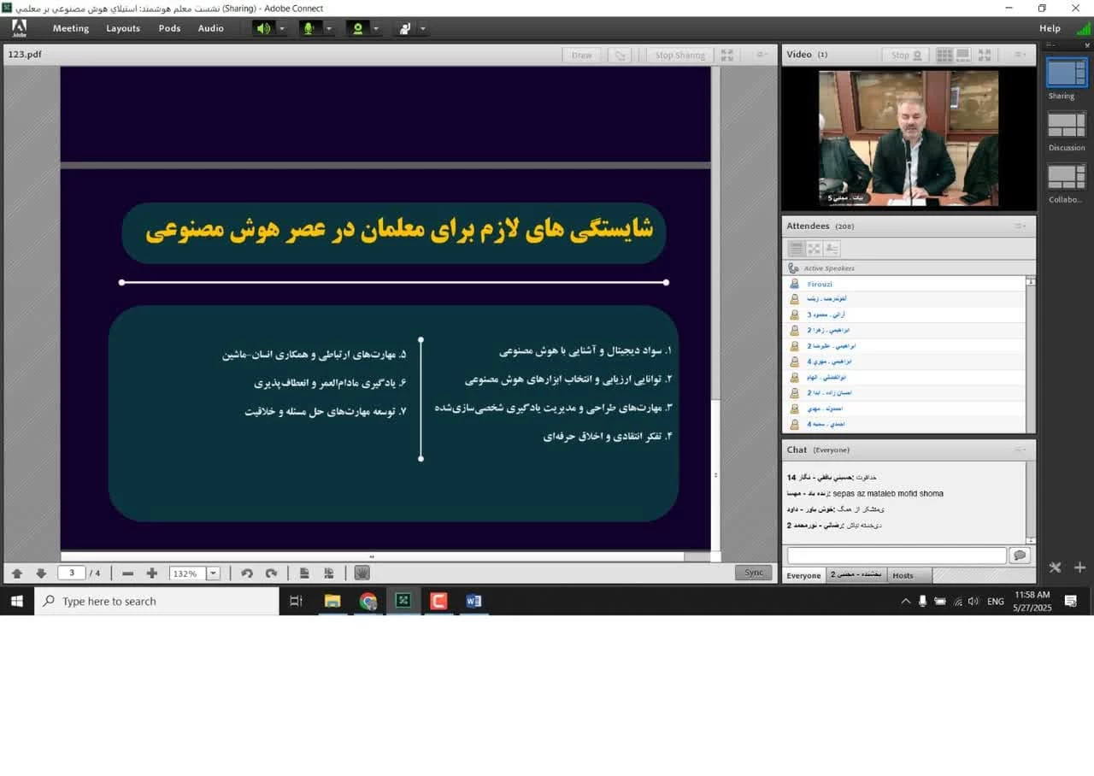Screen dimensions: 1094x776
Task: Click the send chat message icon
Action: pos(1019,556)
